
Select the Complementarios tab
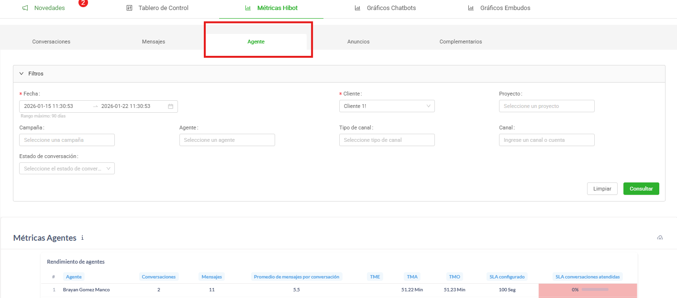[460, 42]
